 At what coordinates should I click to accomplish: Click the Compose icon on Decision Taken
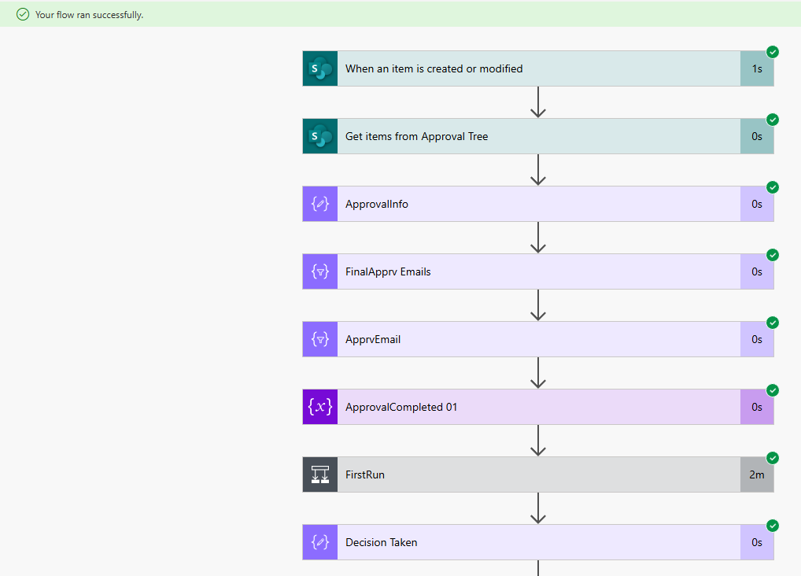pos(319,542)
